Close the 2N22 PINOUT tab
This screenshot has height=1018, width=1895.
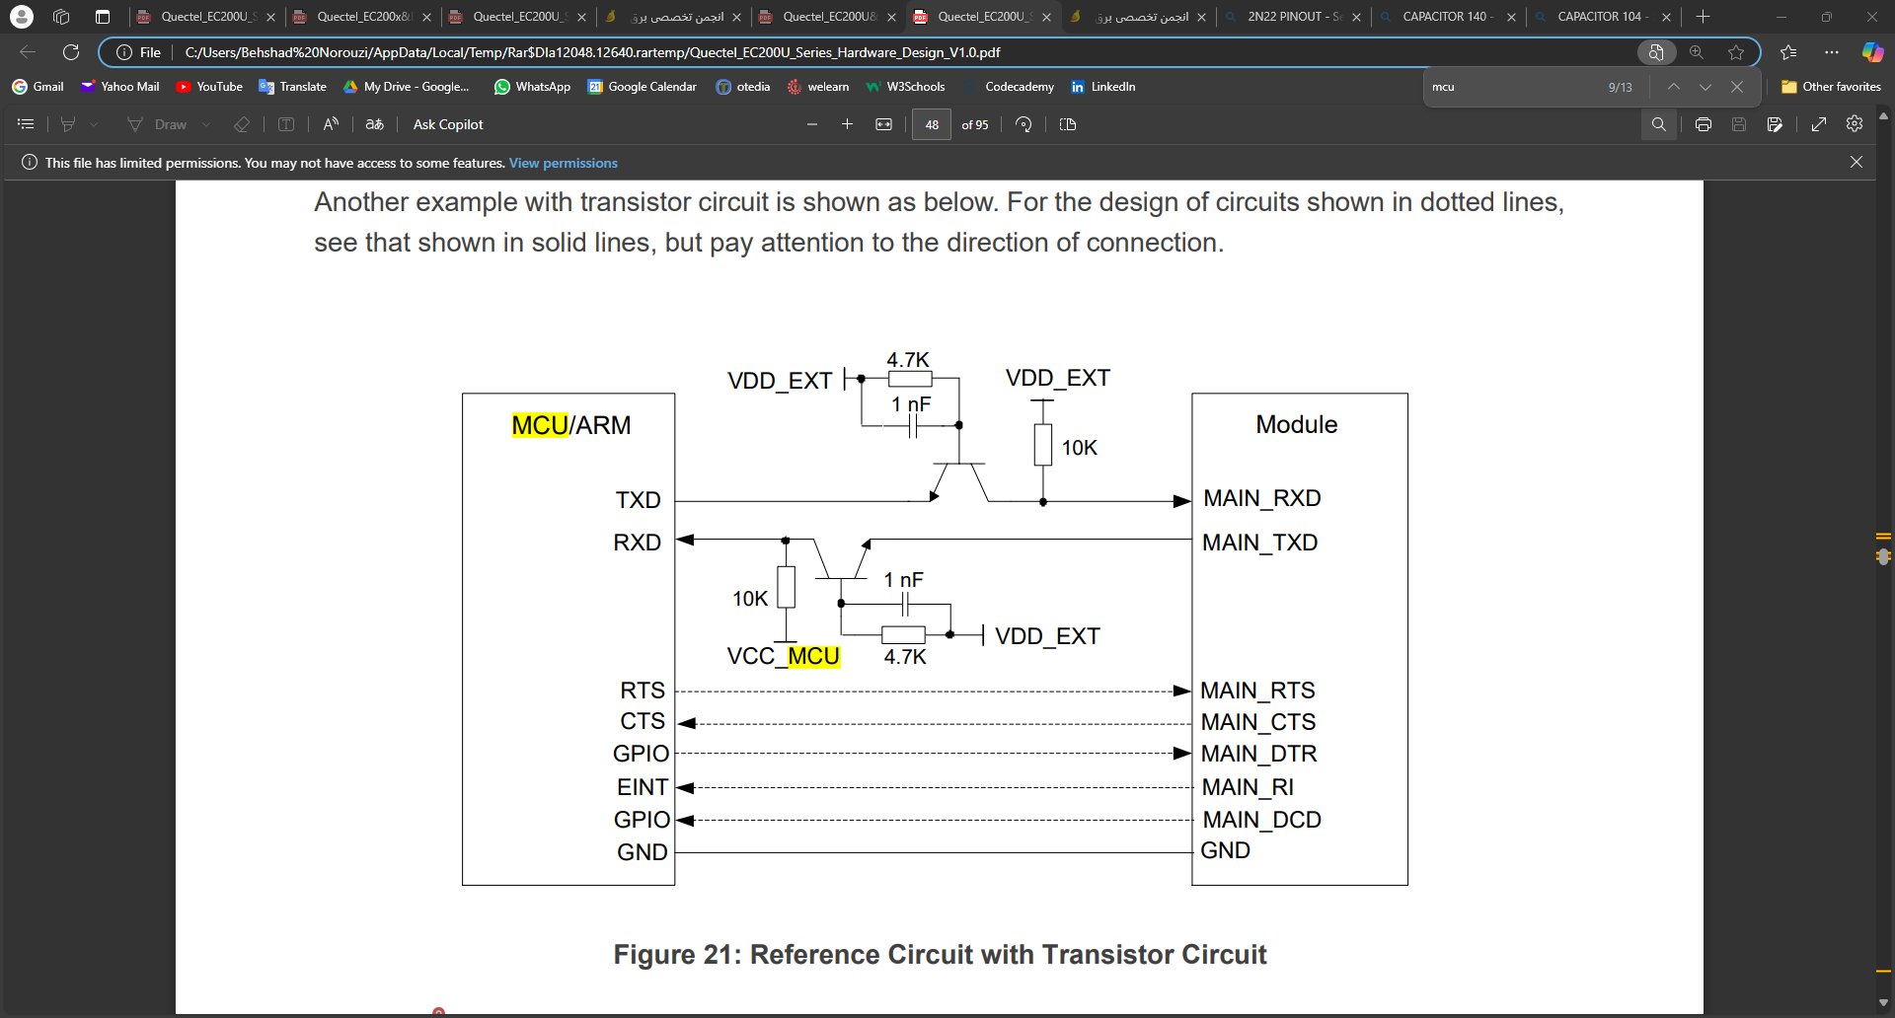pos(1356,17)
